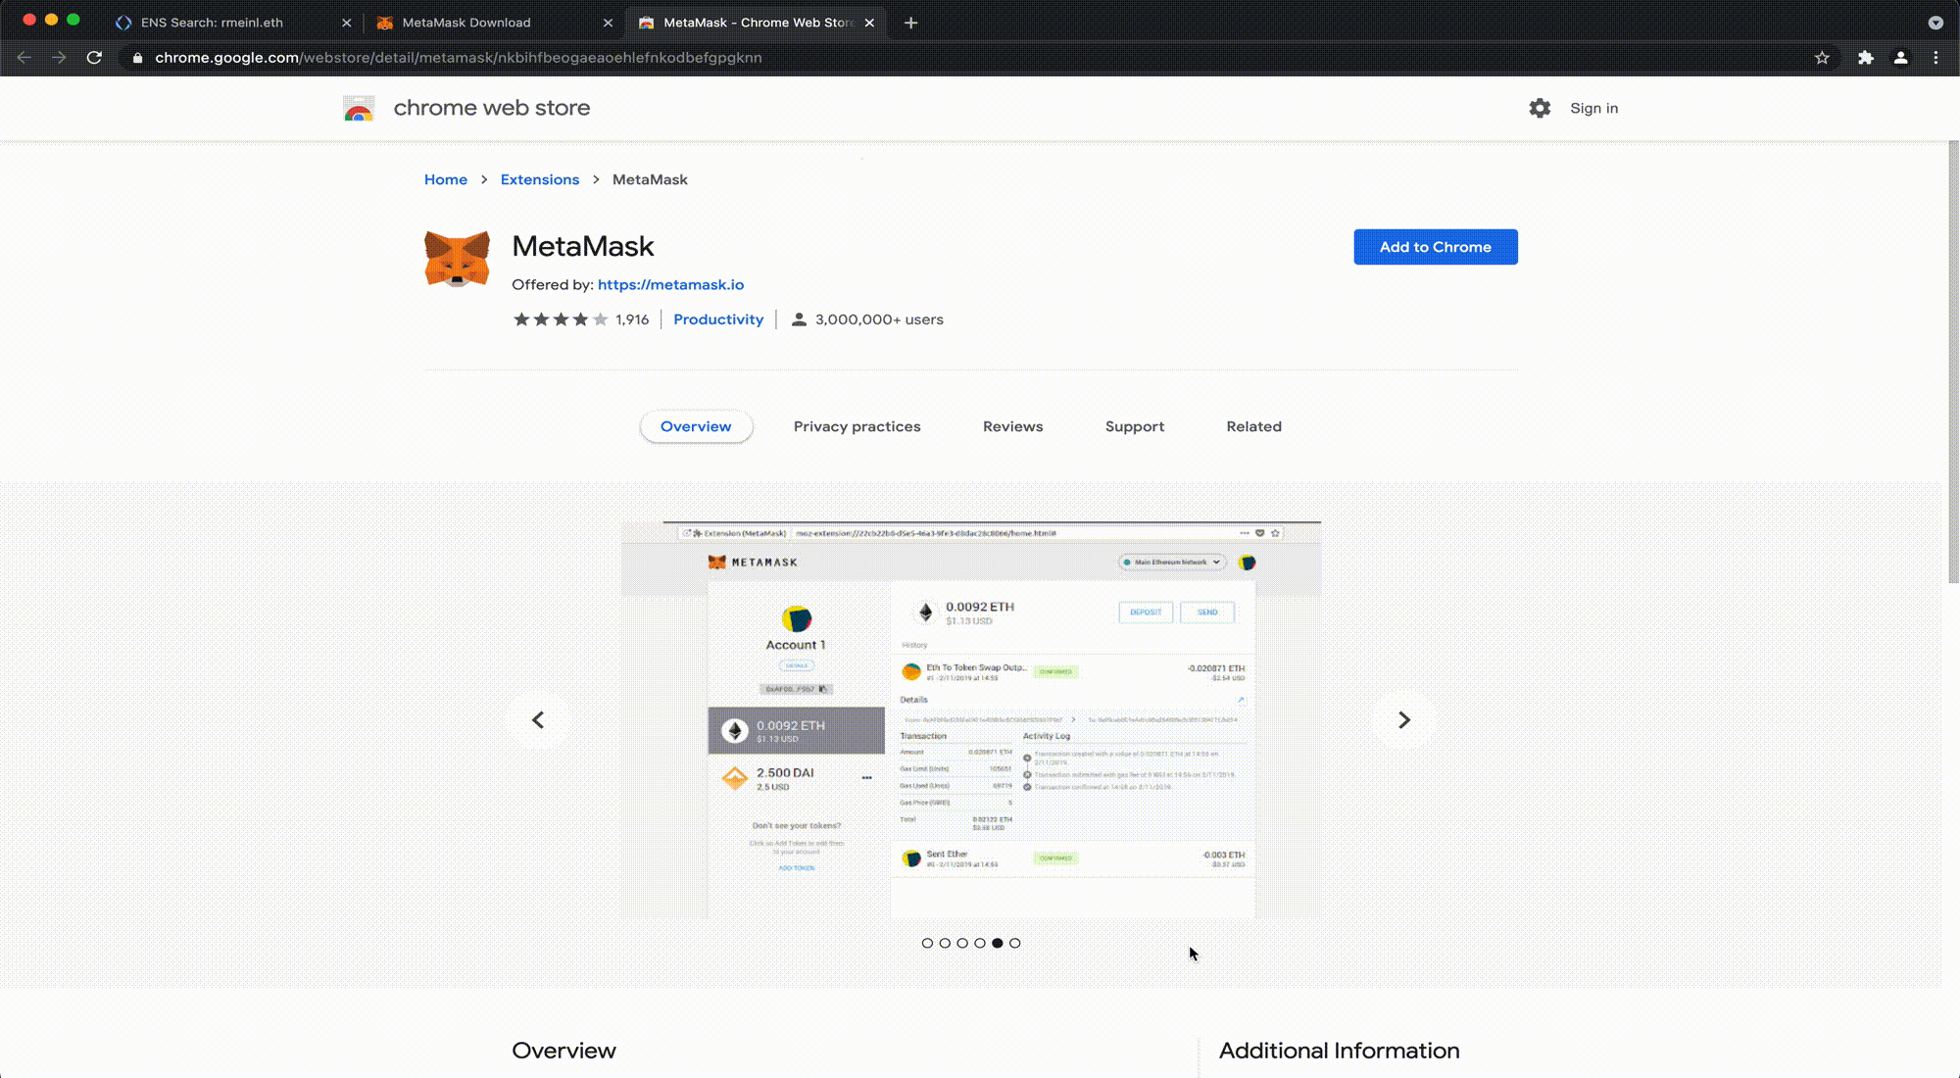
Task: Open the Privacy practices tab
Action: (857, 426)
